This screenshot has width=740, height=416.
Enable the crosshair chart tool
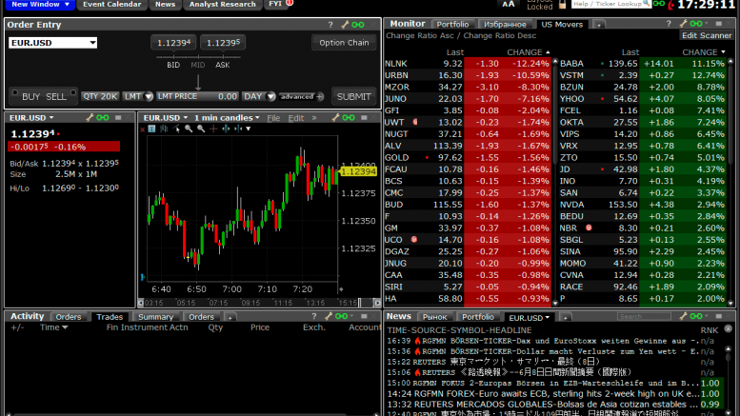pos(213,129)
